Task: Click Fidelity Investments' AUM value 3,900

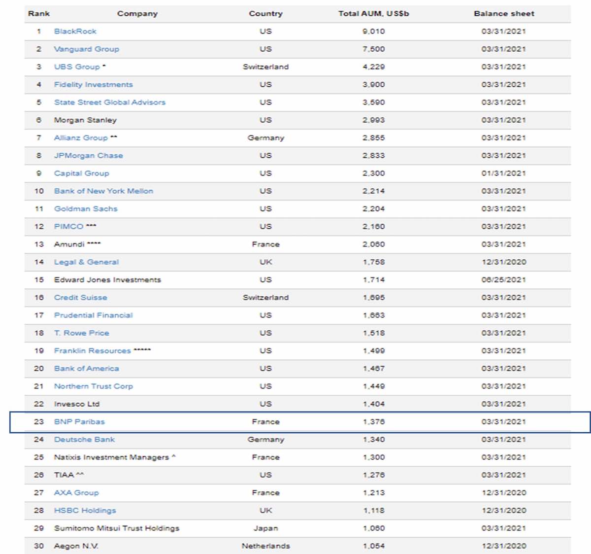Action: click(374, 84)
